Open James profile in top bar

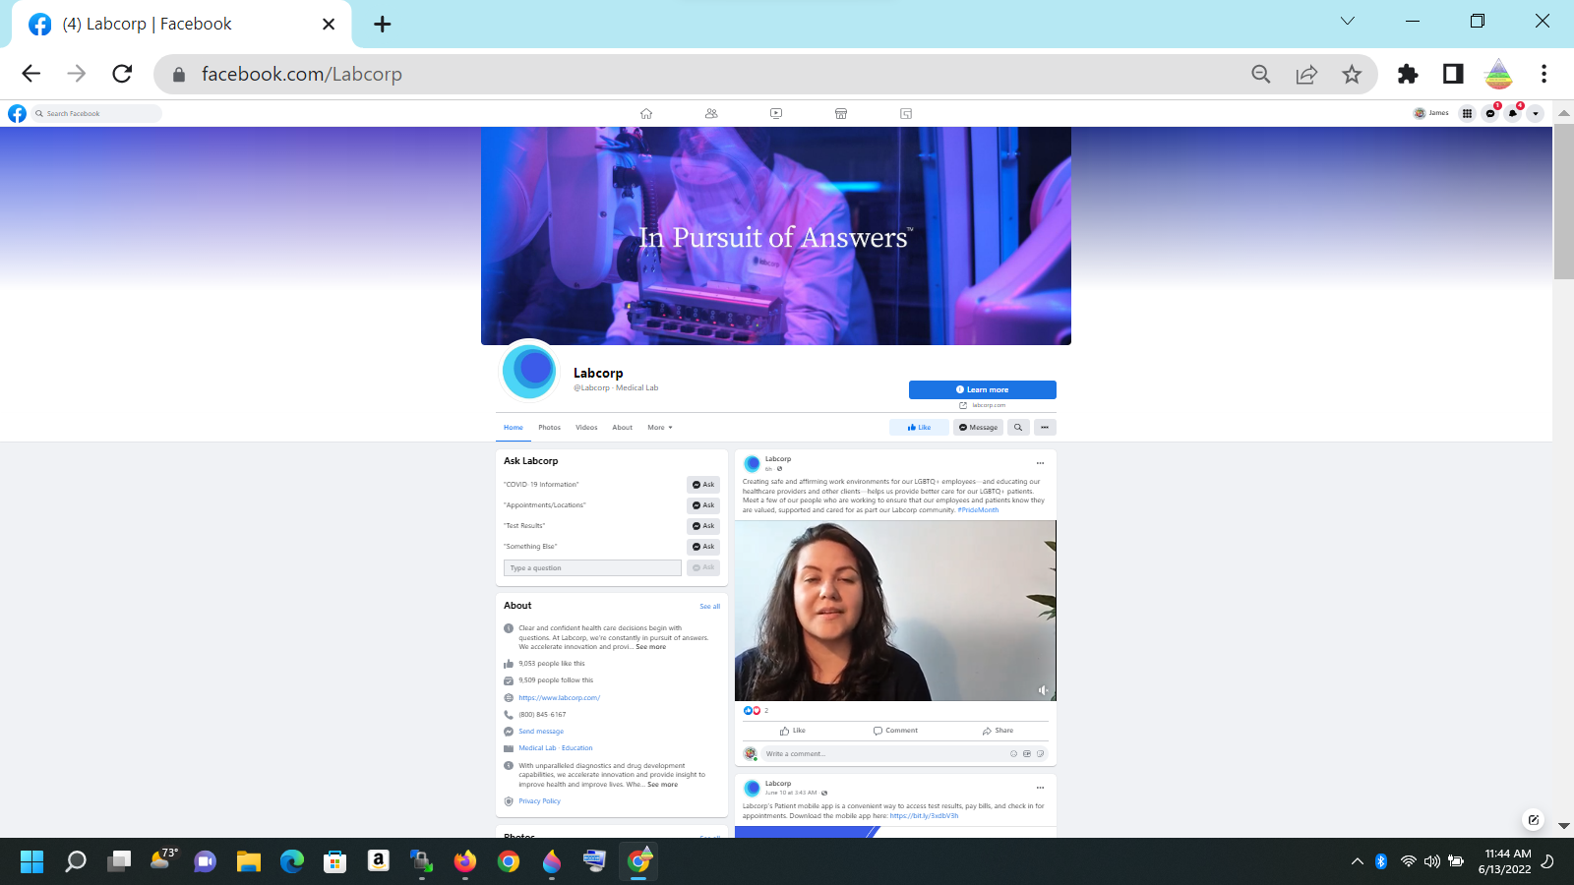[1431, 113]
